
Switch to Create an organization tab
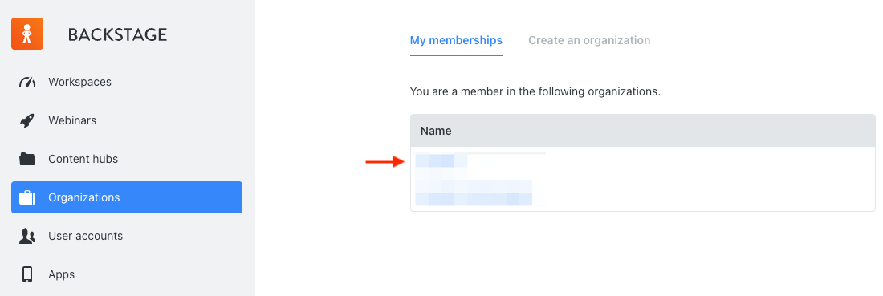(x=589, y=41)
